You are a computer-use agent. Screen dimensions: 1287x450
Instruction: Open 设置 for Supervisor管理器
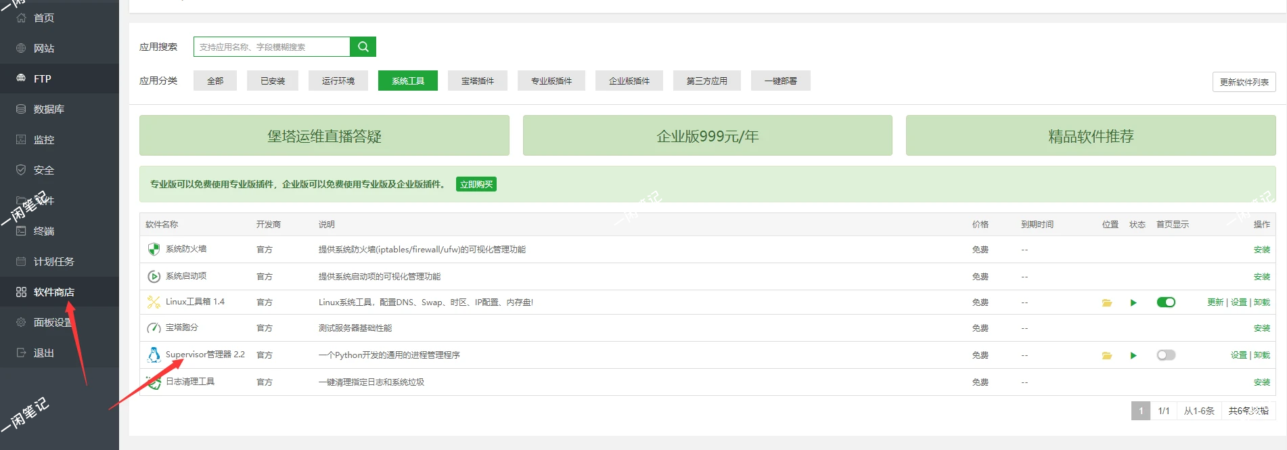click(x=1238, y=355)
